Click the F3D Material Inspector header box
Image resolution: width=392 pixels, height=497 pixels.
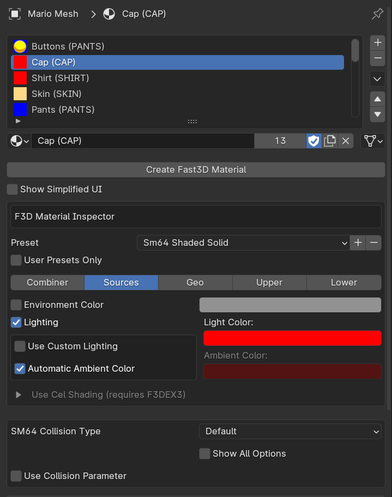(196, 217)
